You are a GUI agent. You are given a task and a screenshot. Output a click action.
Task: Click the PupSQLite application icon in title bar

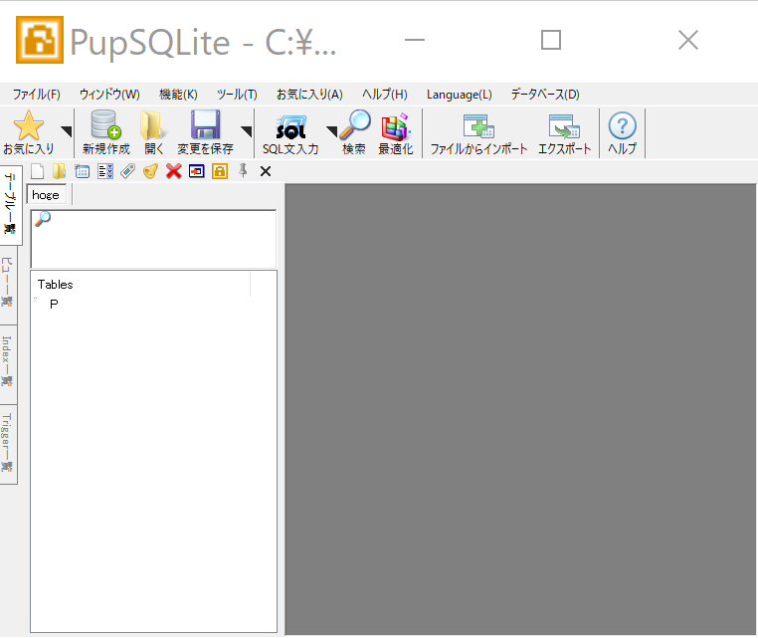40,40
